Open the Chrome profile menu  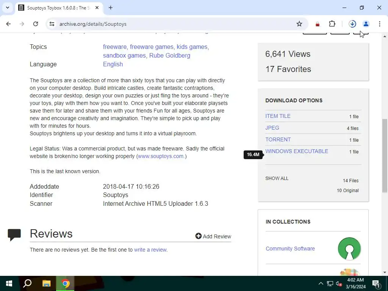click(366, 24)
